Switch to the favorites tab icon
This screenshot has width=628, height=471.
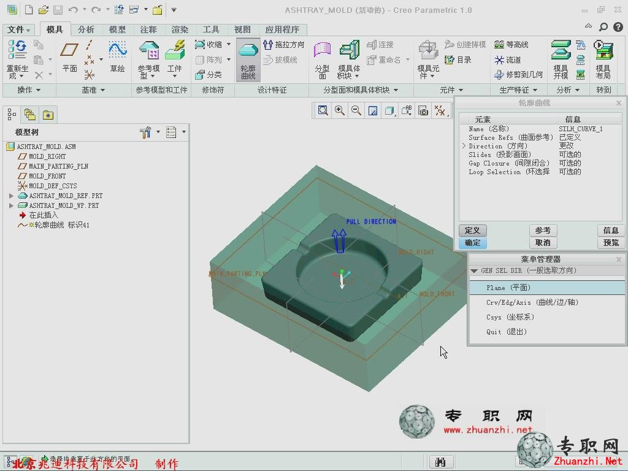coord(48,115)
